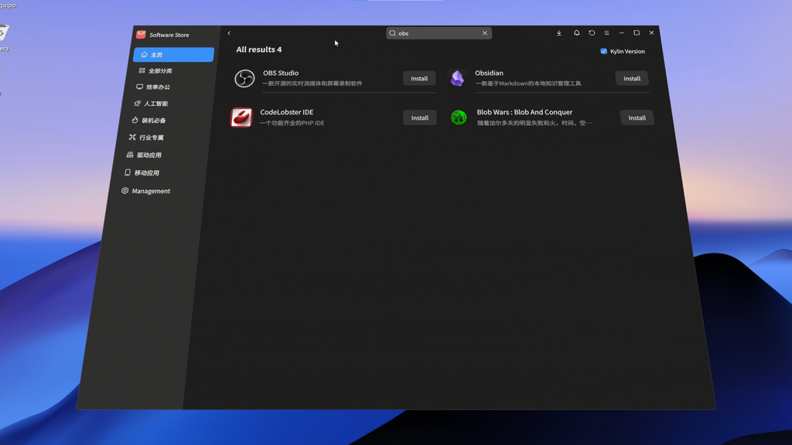
Task: Toggle the Kylin Version checkbox
Action: [x=603, y=51]
